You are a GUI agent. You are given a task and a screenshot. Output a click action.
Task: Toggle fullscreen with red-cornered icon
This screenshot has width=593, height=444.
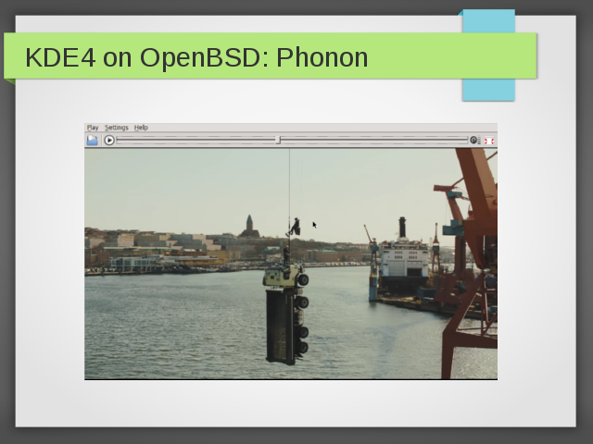pyautogui.click(x=491, y=141)
